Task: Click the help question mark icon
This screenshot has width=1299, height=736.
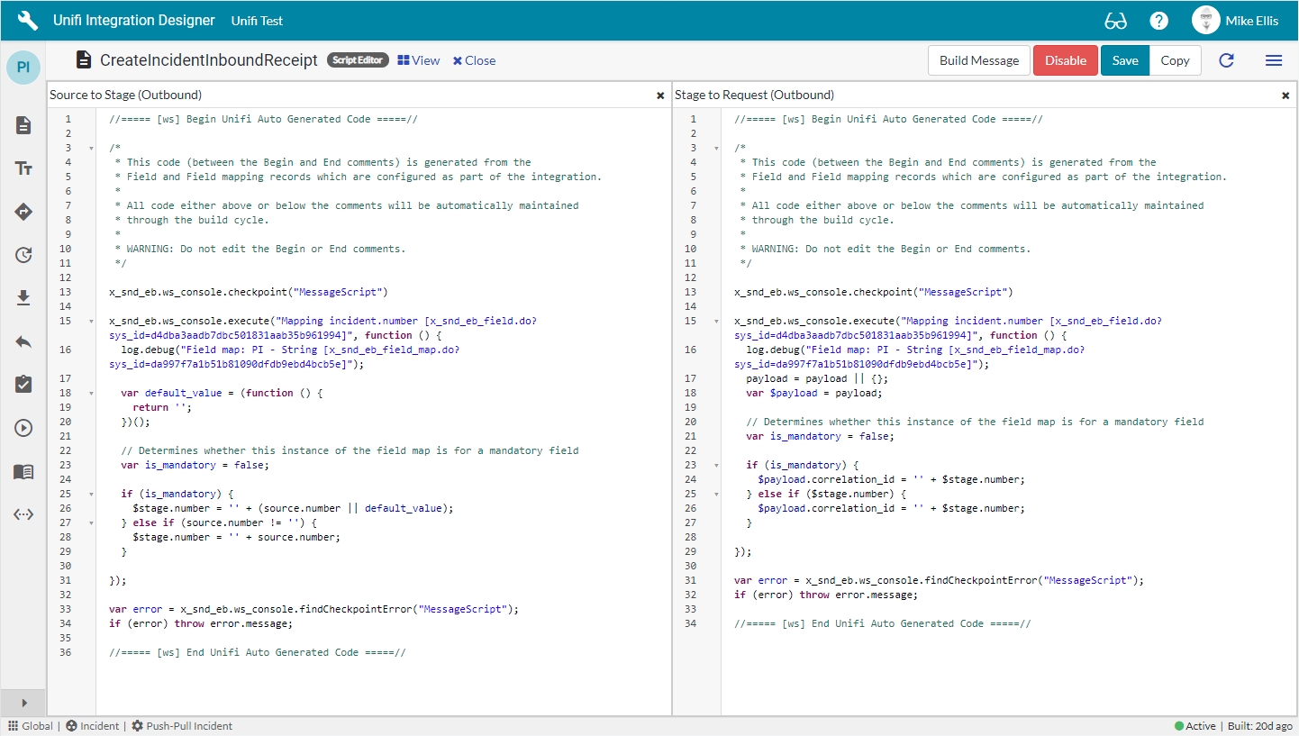Action: pos(1158,21)
